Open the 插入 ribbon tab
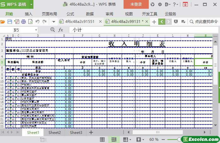Viewport: 220px width, 143px height. [x=28, y=14]
